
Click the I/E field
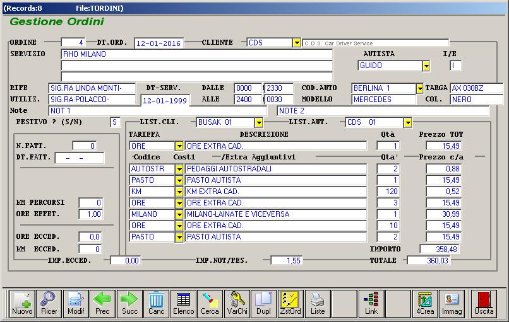(x=456, y=66)
